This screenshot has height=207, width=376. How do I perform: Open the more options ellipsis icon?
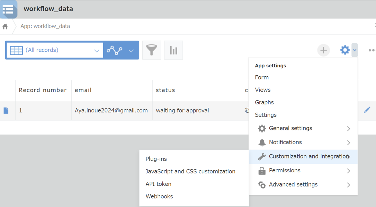(372, 50)
